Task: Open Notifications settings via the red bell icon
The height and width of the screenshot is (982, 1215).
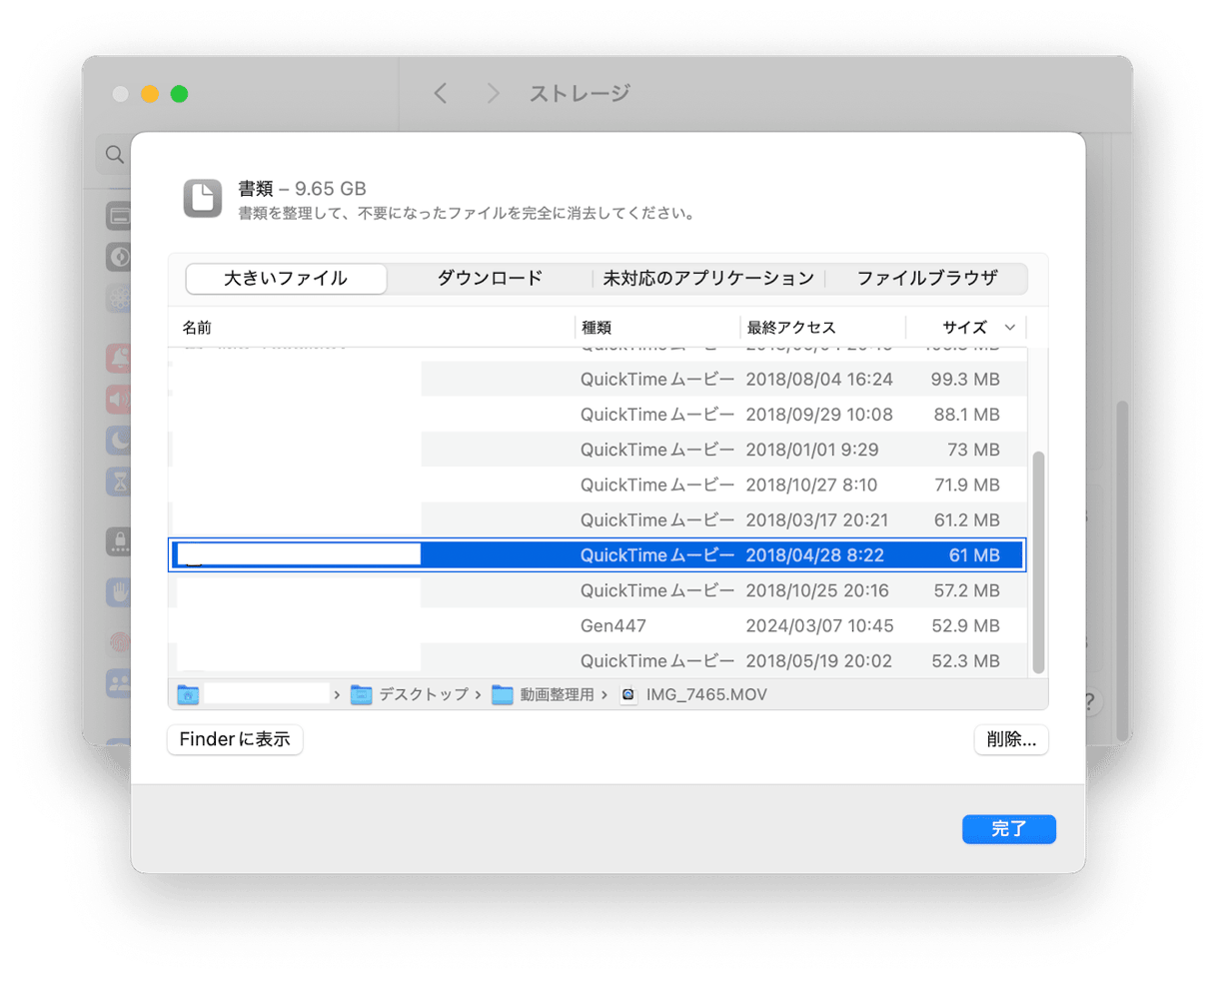Action: tap(118, 359)
